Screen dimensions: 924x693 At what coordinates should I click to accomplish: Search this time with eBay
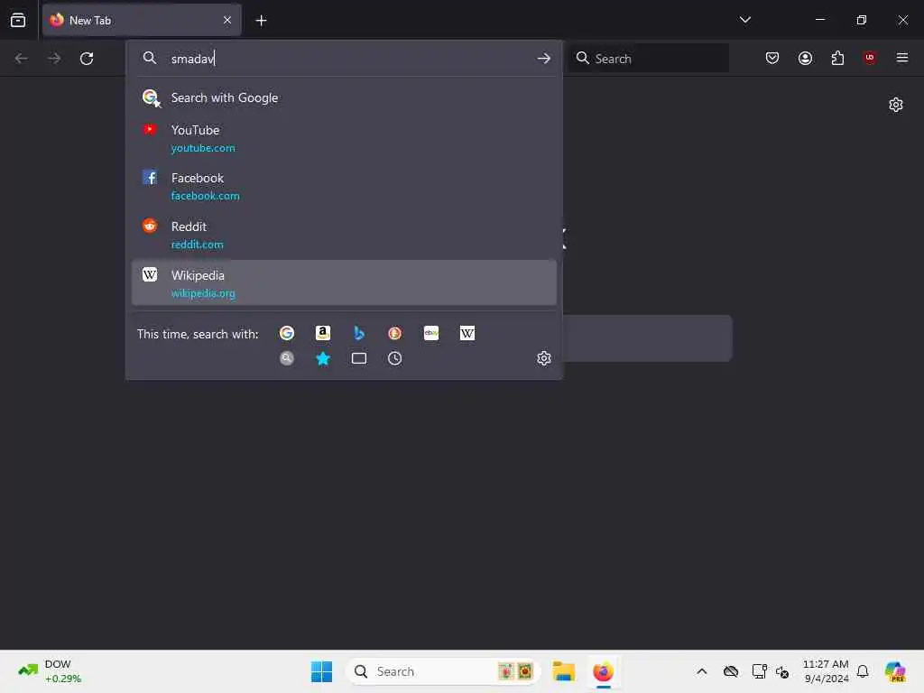430,334
